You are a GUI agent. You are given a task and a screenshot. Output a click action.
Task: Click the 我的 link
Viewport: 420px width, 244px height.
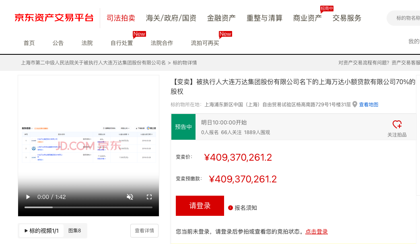click(x=414, y=41)
